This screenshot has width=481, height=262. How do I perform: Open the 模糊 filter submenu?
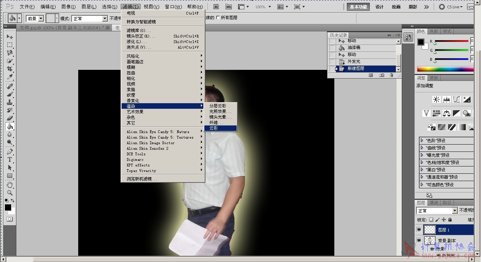pos(163,67)
